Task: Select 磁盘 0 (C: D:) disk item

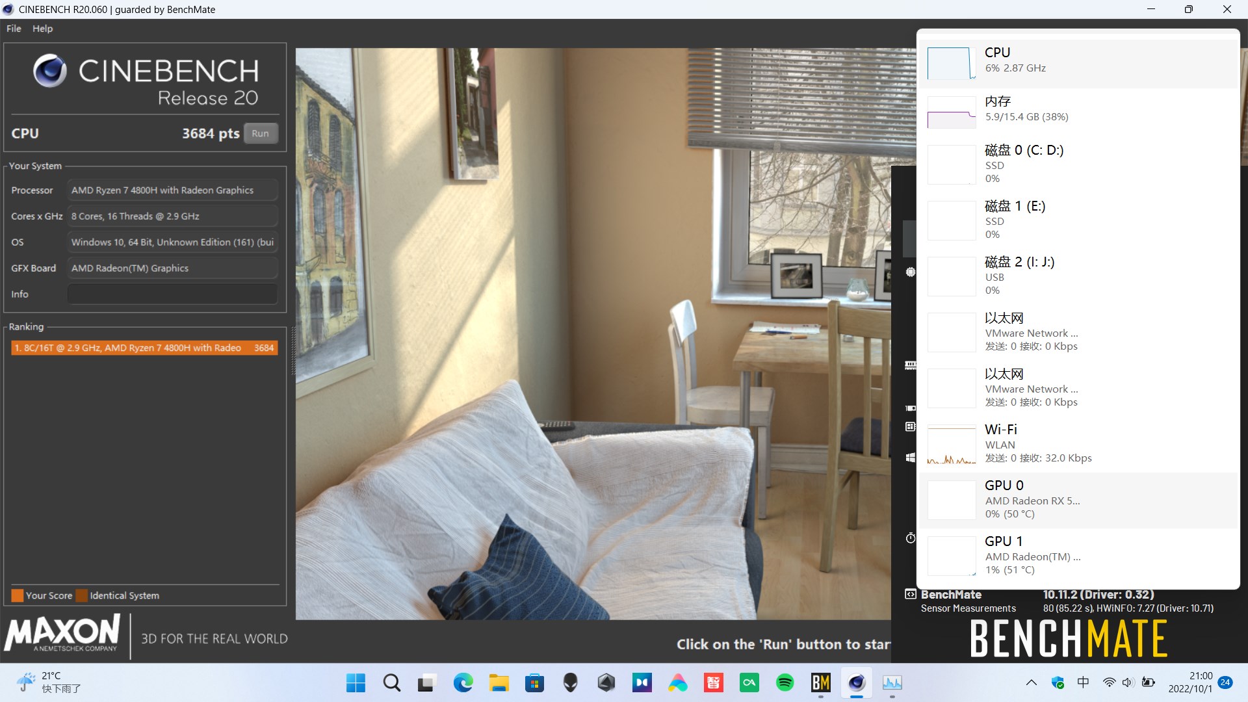Action: pyautogui.click(x=1079, y=164)
